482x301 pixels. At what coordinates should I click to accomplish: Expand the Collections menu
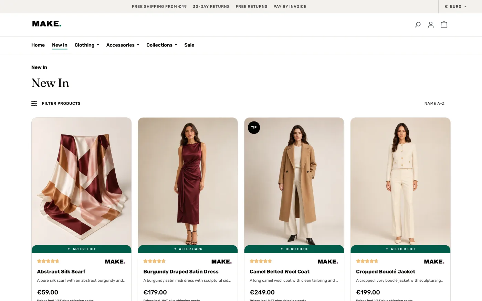point(162,45)
